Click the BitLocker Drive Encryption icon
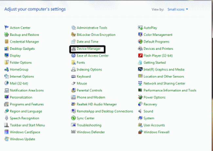The image size is (213, 151). (74, 35)
